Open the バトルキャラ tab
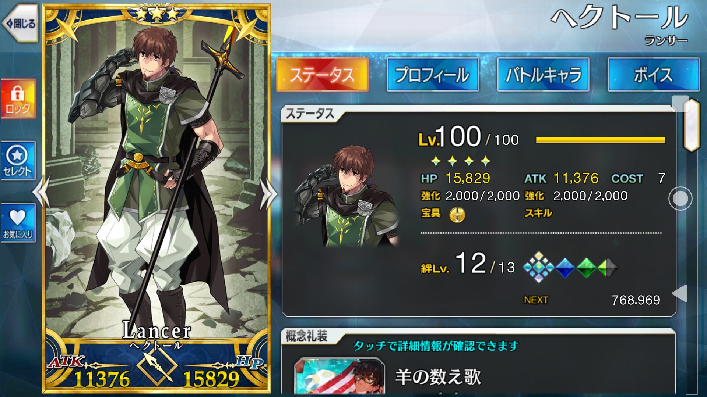This screenshot has height=397, width=707. coord(543,75)
